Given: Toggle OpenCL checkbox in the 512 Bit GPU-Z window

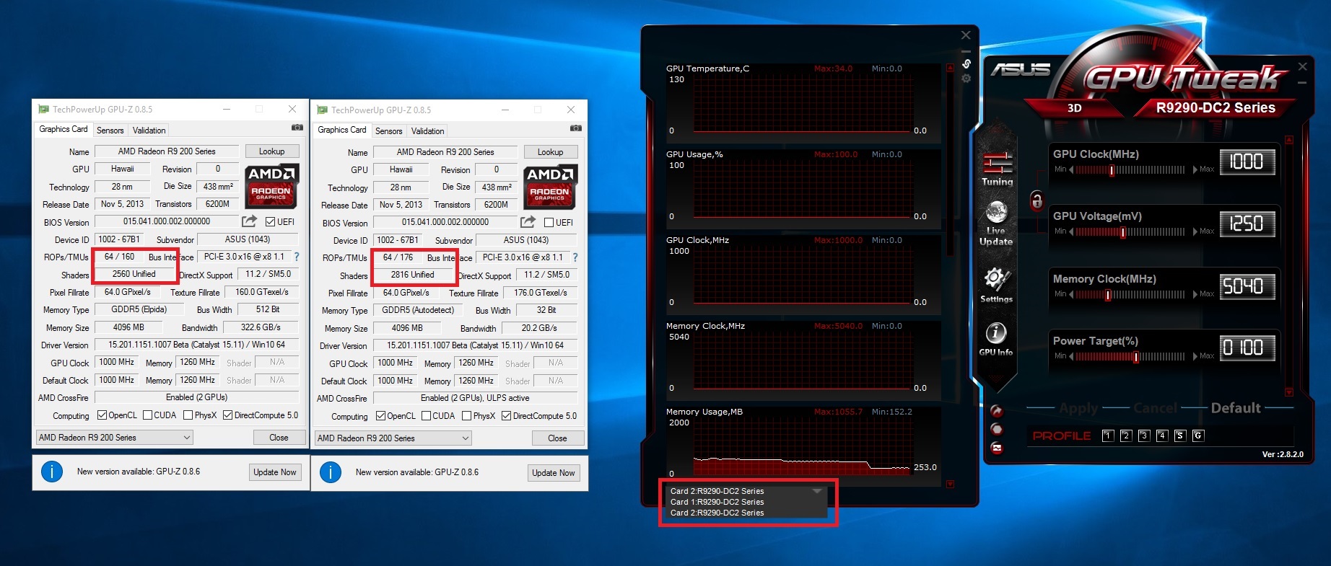Looking at the screenshot, I should pyautogui.click(x=102, y=415).
